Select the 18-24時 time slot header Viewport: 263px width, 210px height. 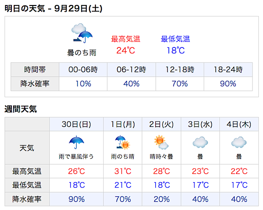[x=228, y=69]
